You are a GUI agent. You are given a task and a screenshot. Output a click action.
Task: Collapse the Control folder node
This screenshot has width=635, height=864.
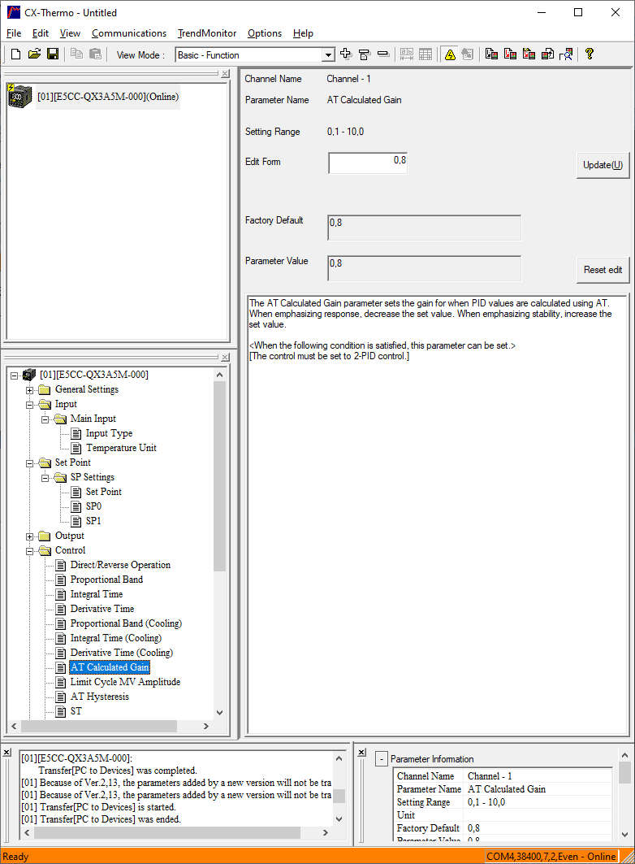(x=30, y=550)
